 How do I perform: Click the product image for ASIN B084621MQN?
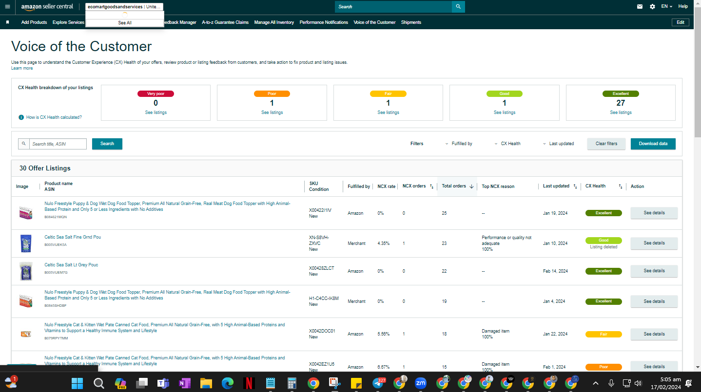[x=26, y=213]
